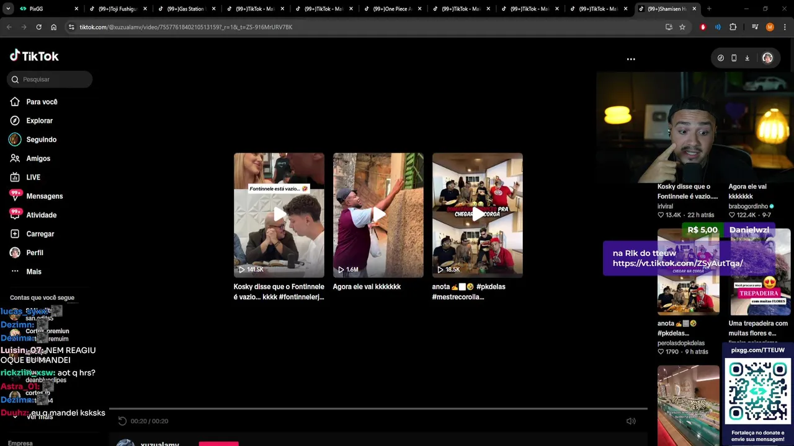The height and width of the screenshot is (446, 794).
Task: Click the Pesquisar search field
Action: click(50, 79)
